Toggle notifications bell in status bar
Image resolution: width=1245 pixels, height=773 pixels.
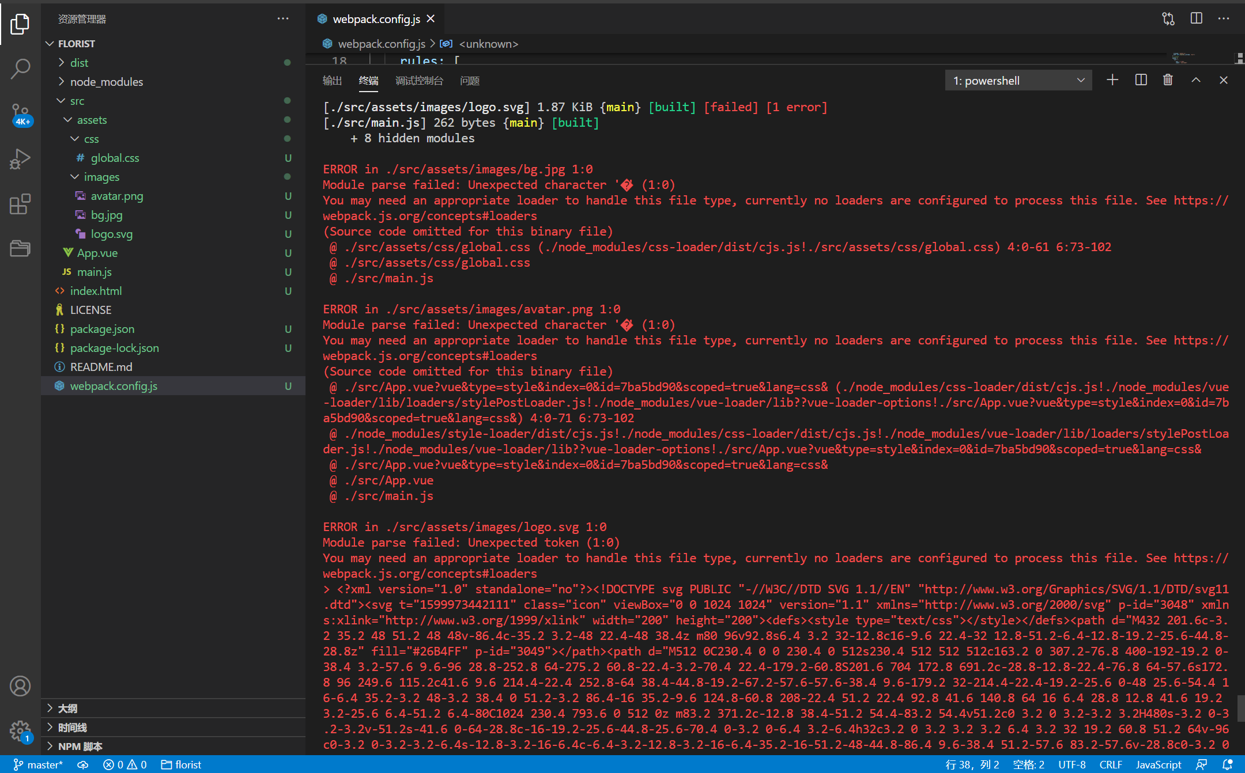(x=1227, y=764)
